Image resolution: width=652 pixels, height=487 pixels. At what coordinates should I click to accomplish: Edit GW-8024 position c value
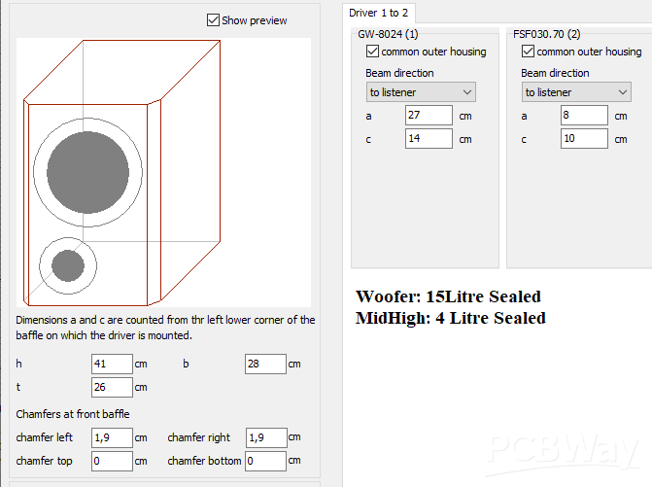click(x=429, y=139)
